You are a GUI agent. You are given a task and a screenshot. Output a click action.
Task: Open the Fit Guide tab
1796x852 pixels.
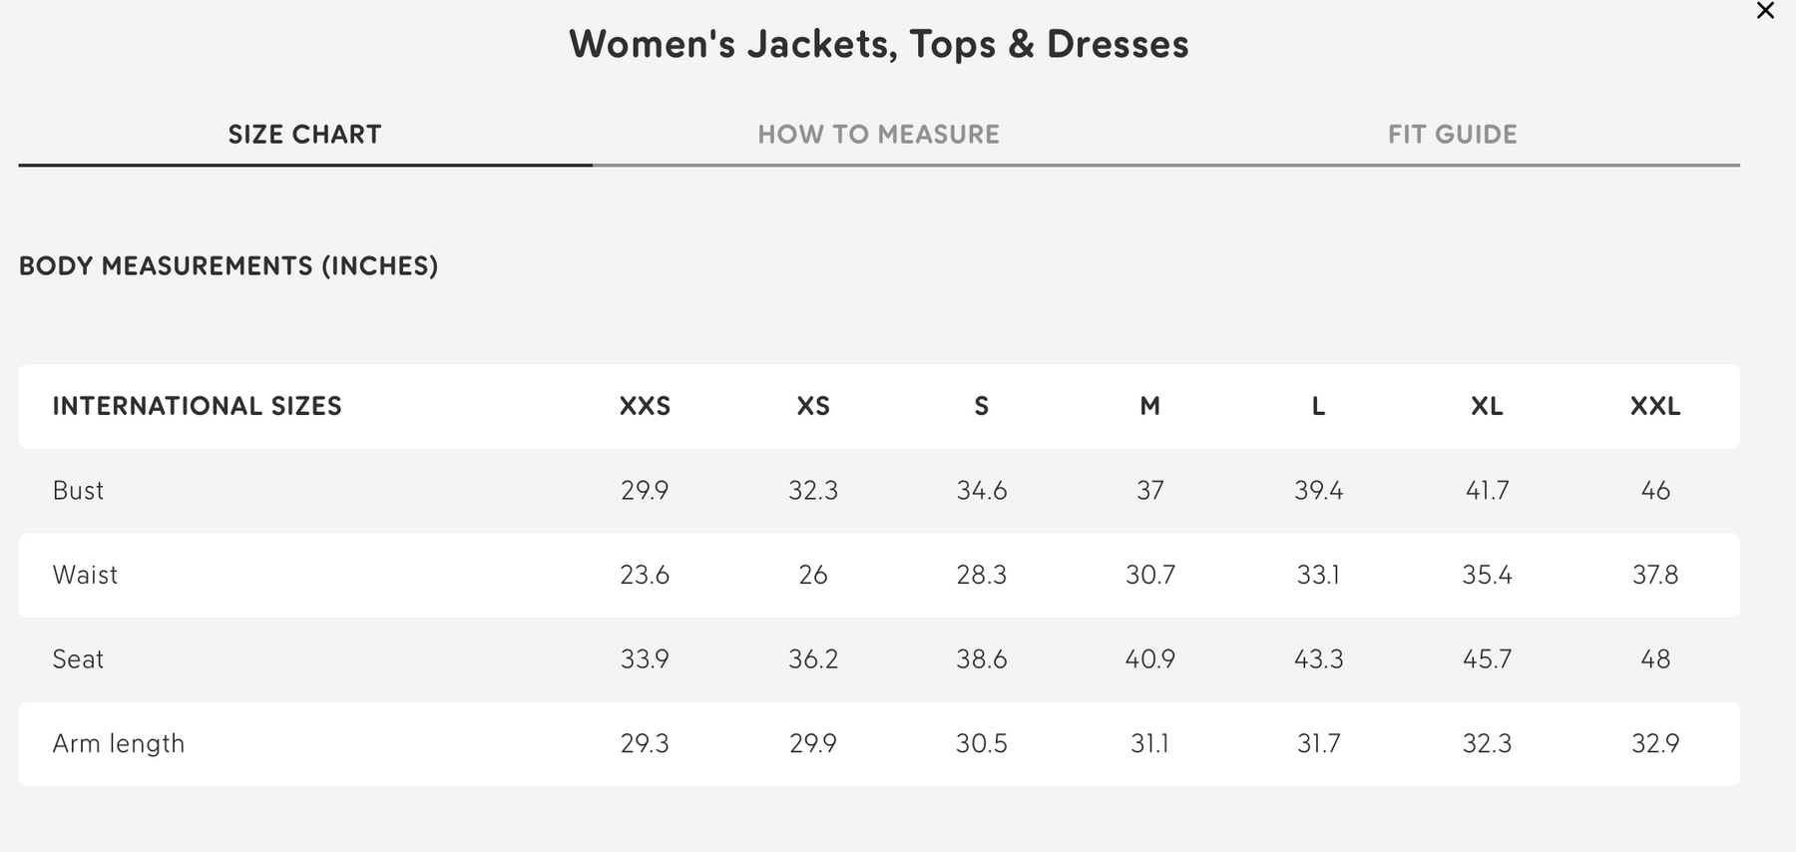pyautogui.click(x=1452, y=135)
